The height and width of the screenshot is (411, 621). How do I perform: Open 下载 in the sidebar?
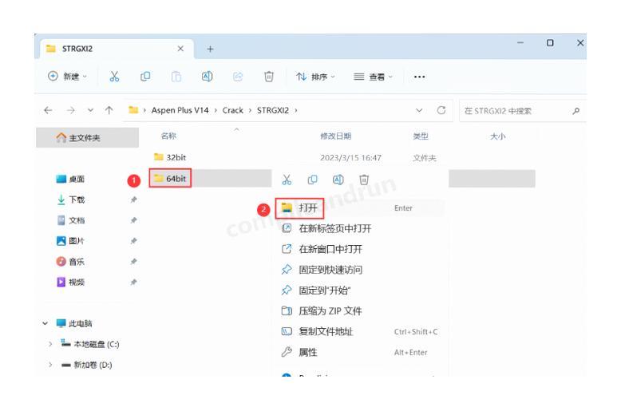[x=70, y=200]
